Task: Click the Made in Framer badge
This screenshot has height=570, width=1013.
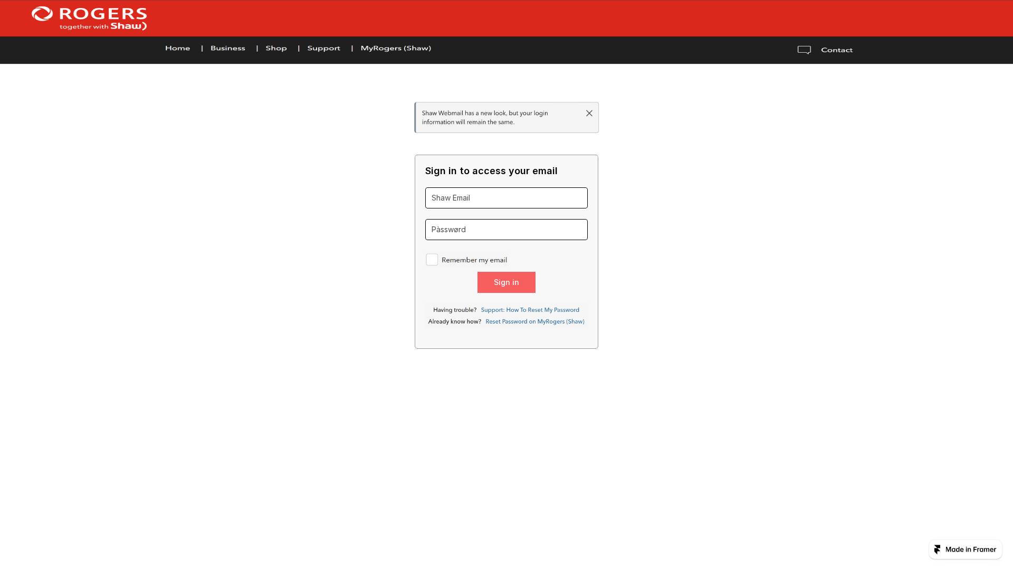Action: tap(966, 549)
